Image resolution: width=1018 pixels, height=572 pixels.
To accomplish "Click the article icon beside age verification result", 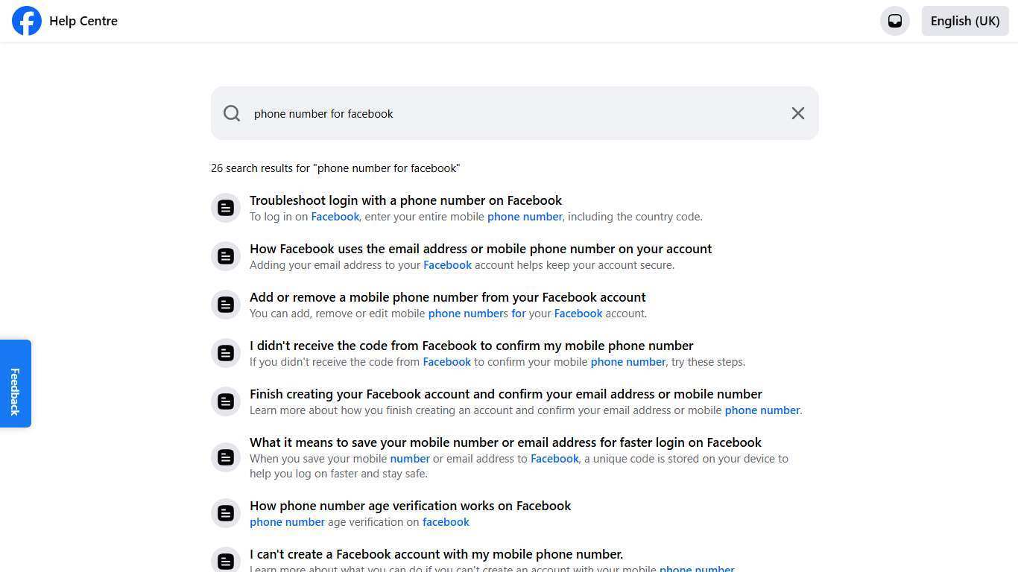I will point(226,513).
